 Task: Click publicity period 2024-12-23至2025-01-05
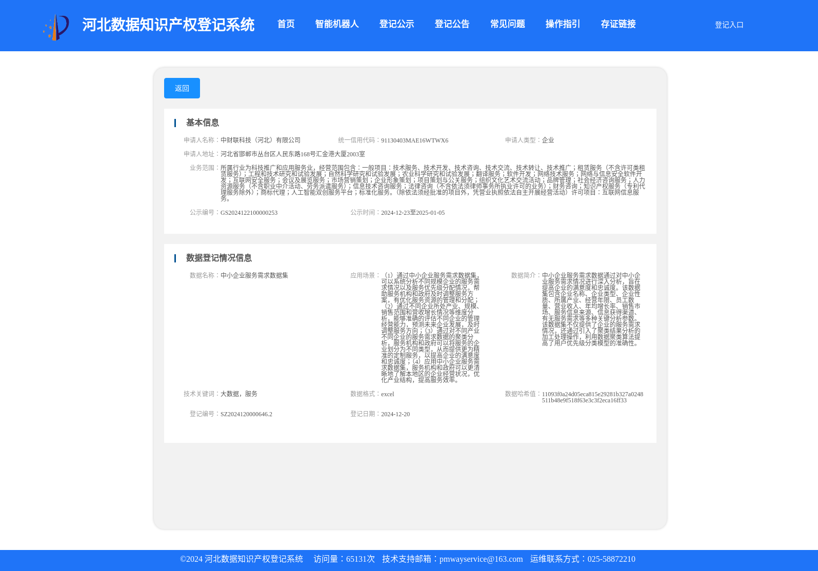click(x=413, y=213)
